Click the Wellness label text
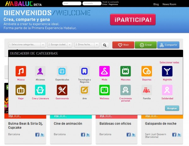The height and width of the screenshot is (146, 189). pyautogui.click(x=104, y=98)
